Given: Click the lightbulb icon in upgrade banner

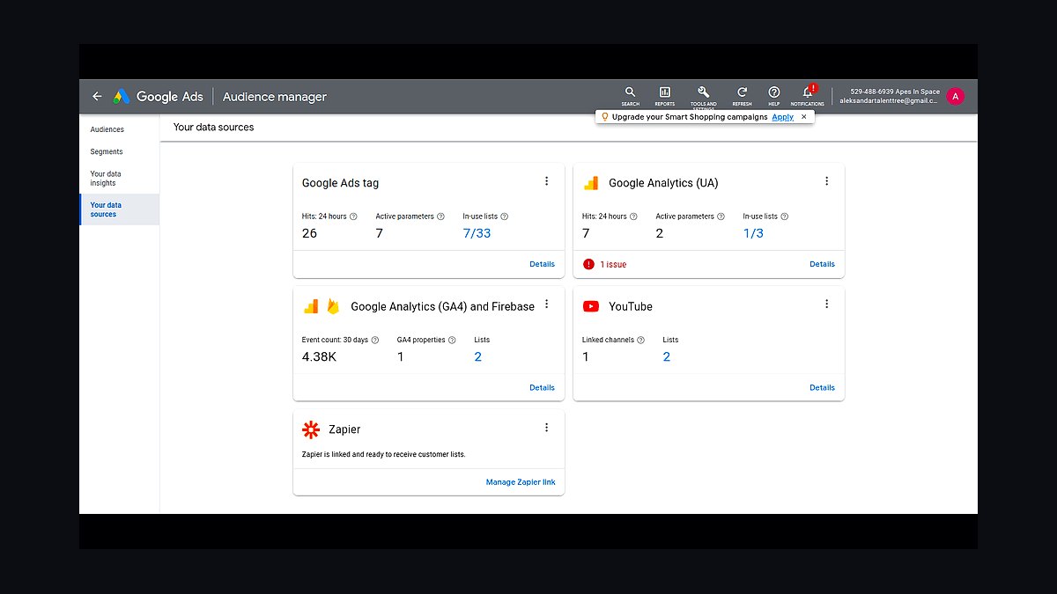Looking at the screenshot, I should click(605, 117).
